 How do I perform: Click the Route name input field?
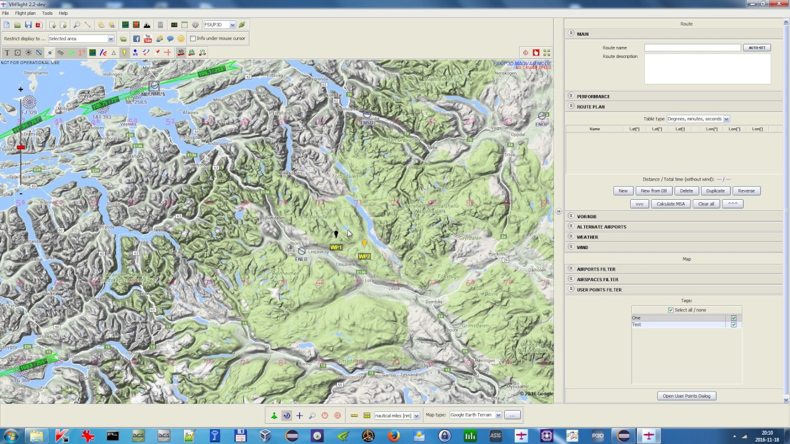(692, 47)
